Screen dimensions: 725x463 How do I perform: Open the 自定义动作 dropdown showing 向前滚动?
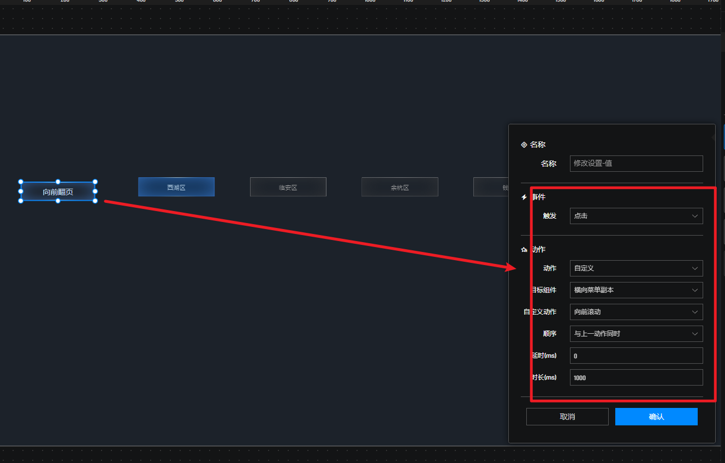click(x=636, y=312)
